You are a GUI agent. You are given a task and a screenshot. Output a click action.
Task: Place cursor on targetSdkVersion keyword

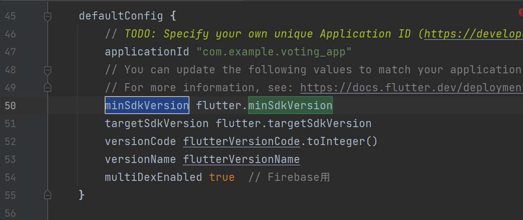tap(157, 123)
